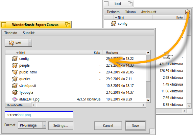Click scroll right arrow in Export dialog
This screenshot has height=135, width=193.
[x=143, y=105]
